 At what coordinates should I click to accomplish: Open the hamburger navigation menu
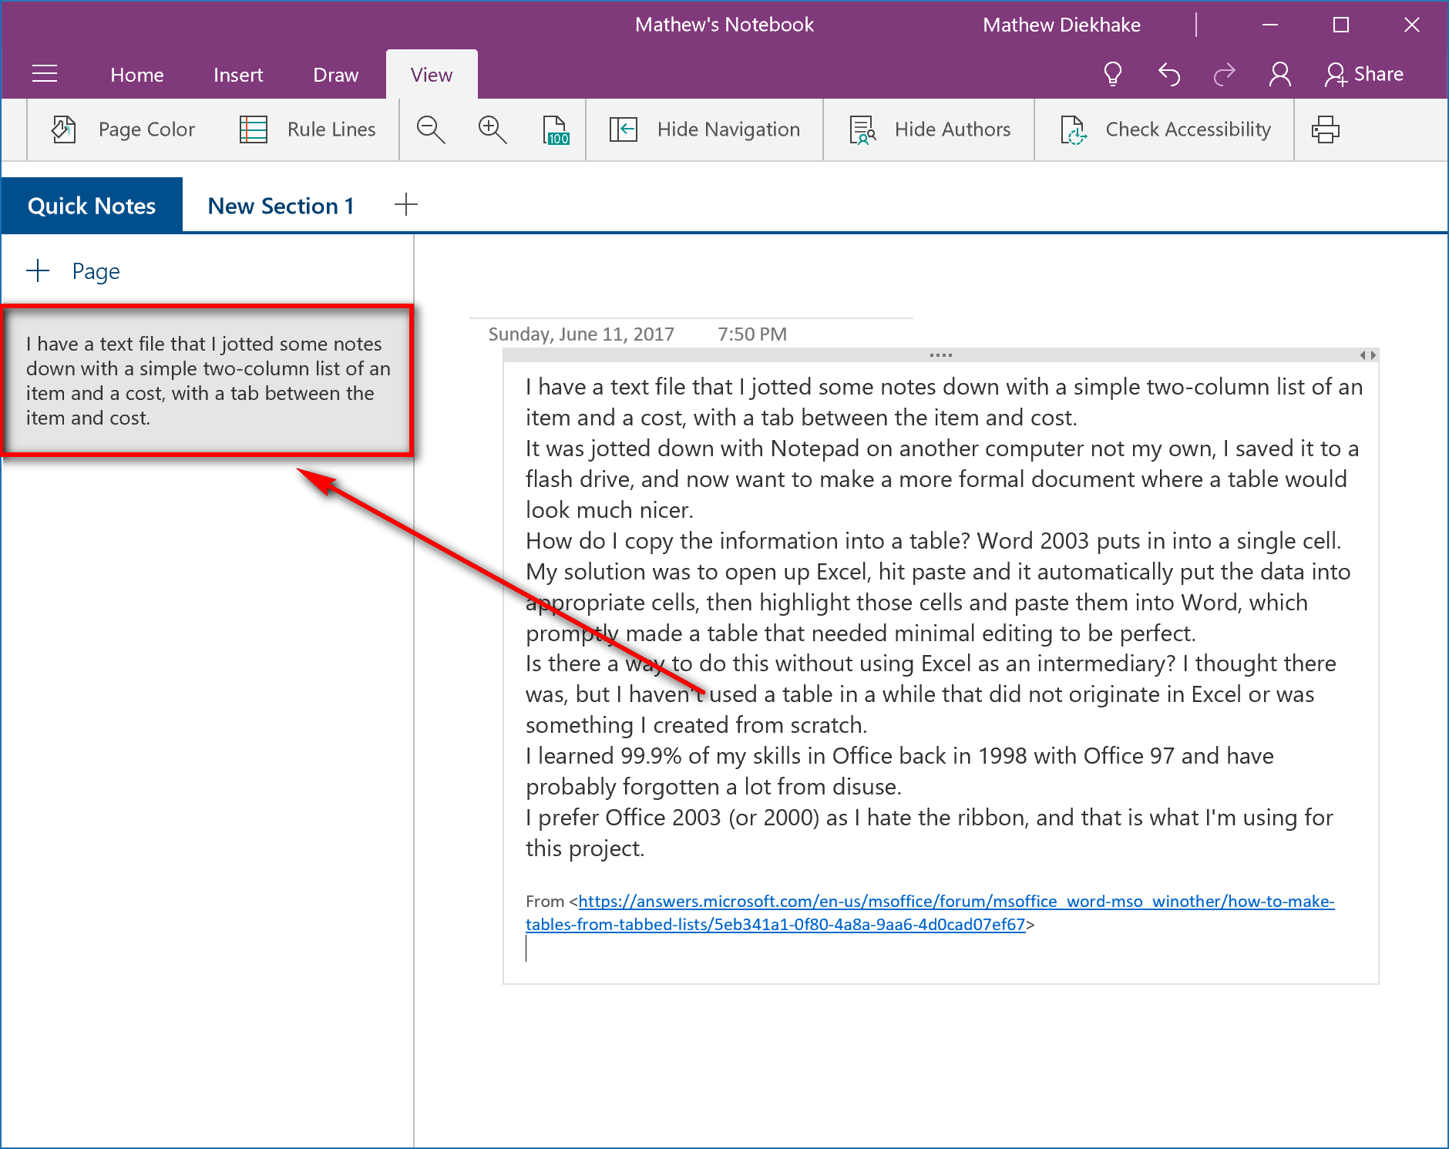point(45,74)
